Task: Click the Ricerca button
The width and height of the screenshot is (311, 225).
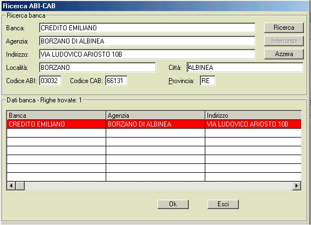Action: (x=284, y=28)
